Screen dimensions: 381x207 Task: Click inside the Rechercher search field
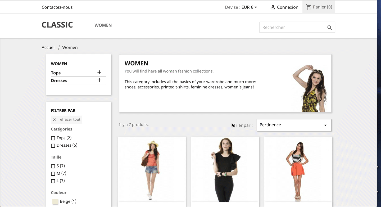[x=291, y=27]
